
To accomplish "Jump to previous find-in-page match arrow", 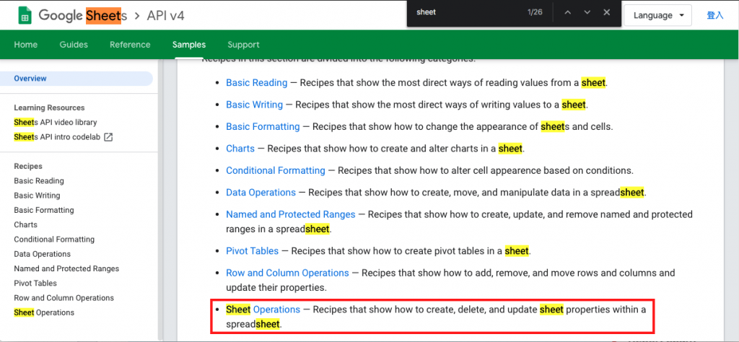I will tap(567, 13).
